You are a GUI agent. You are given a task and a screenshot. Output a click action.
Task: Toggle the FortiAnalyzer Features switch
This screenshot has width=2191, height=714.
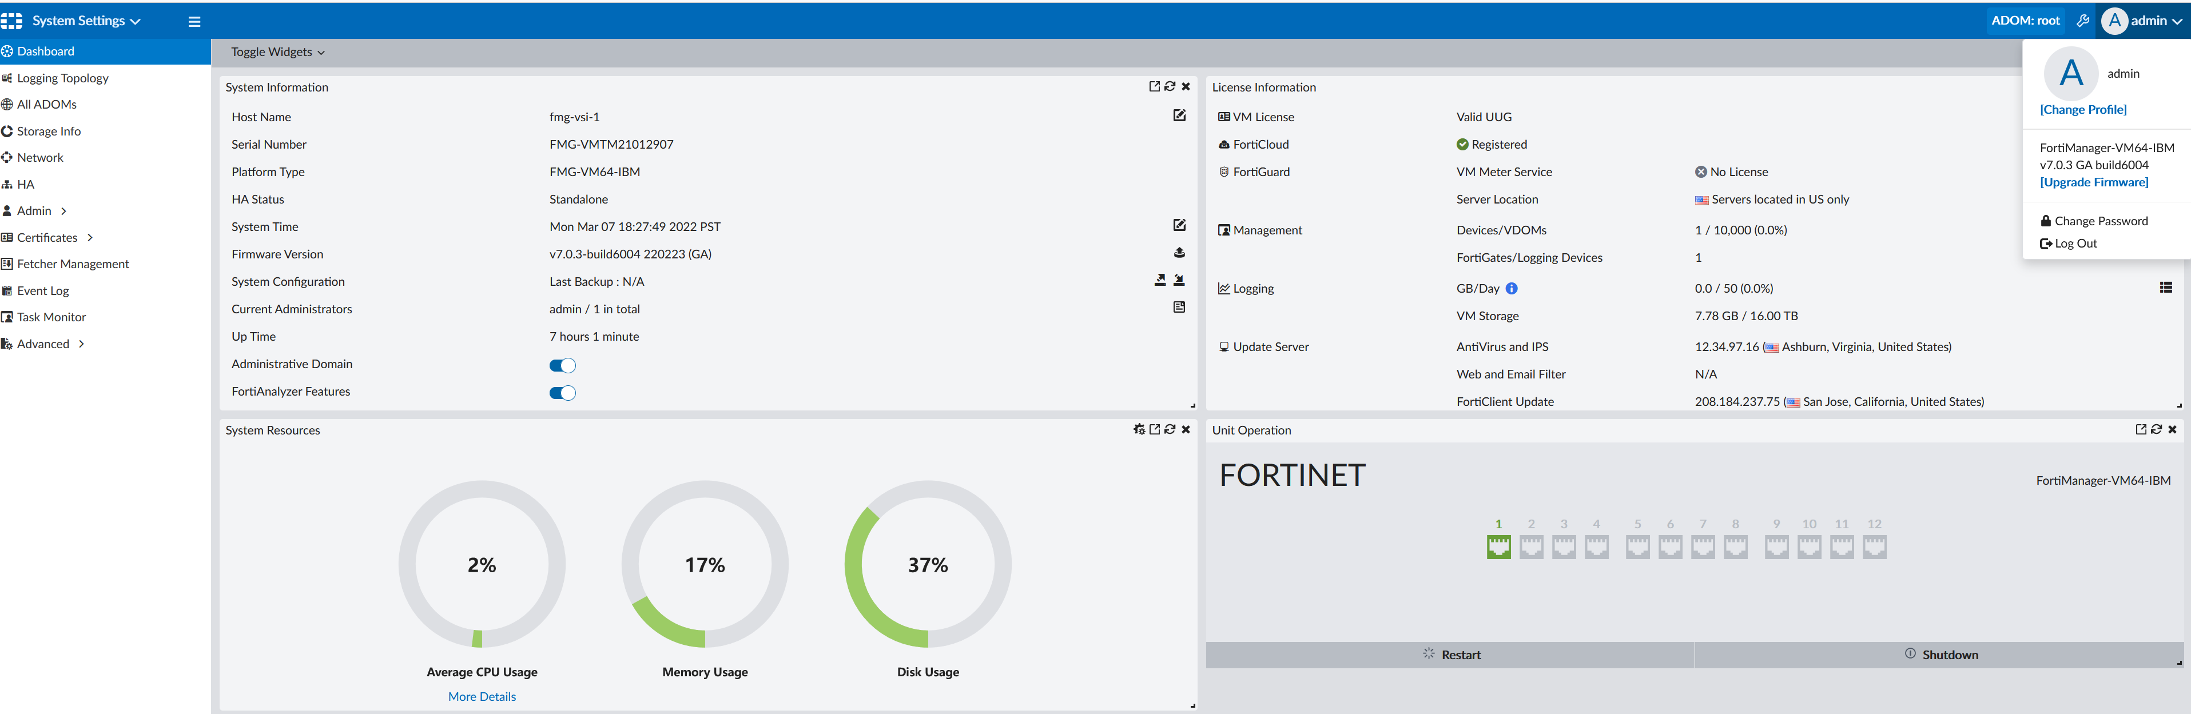point(562,393)
